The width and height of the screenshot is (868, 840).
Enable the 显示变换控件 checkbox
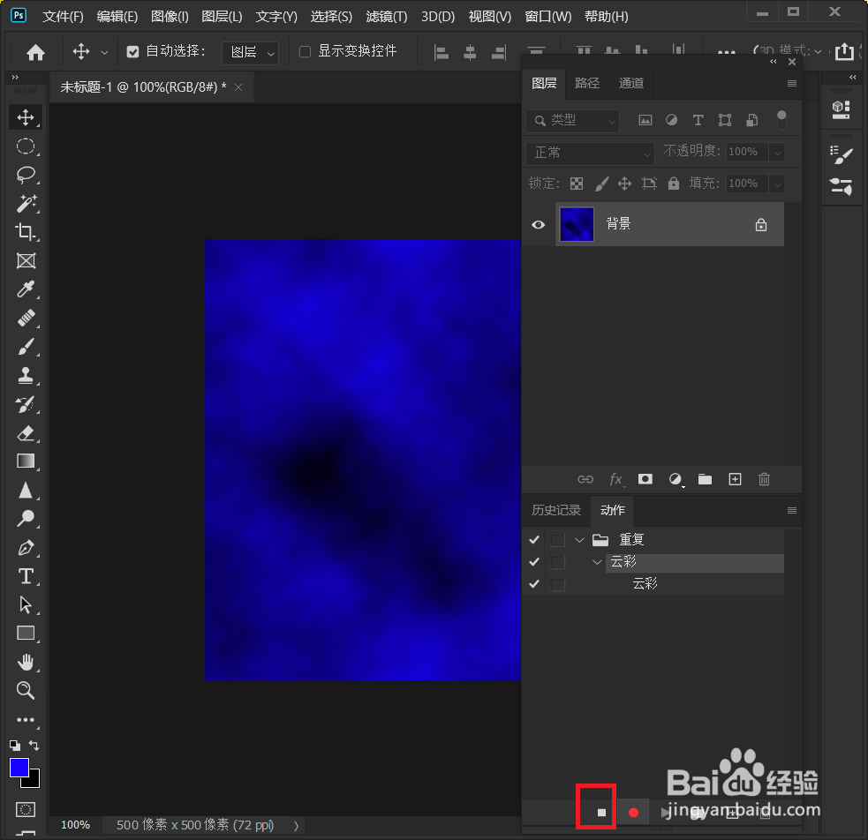[305, 51]
